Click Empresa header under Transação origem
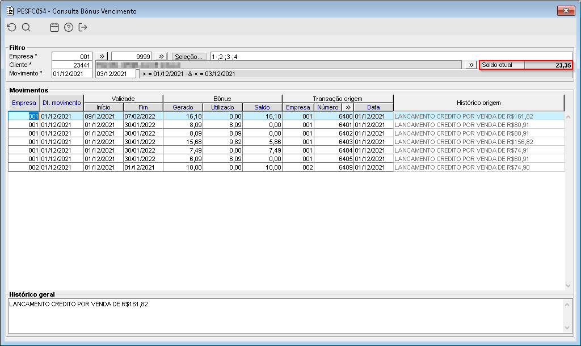 click(298, 107)
